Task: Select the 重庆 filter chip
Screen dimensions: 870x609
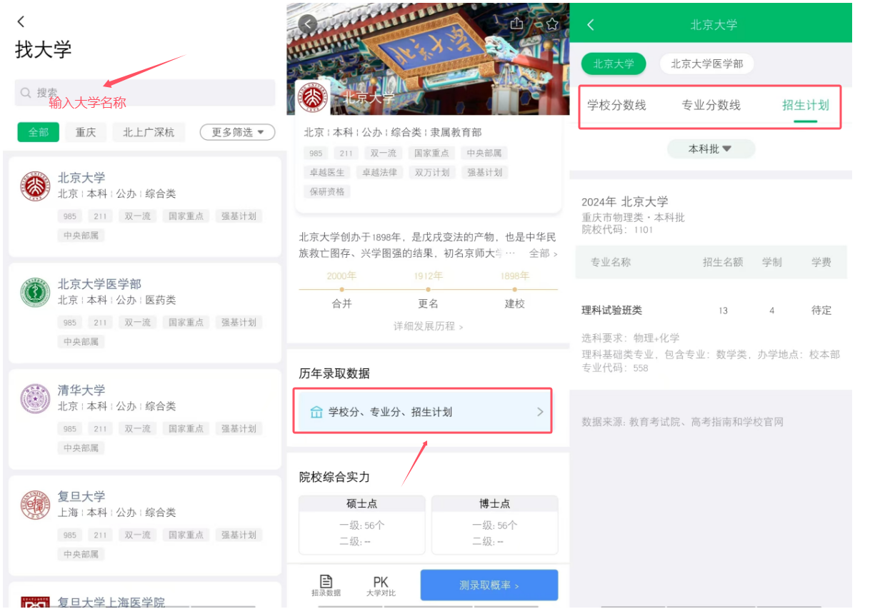Action: (x=85, y=132)
